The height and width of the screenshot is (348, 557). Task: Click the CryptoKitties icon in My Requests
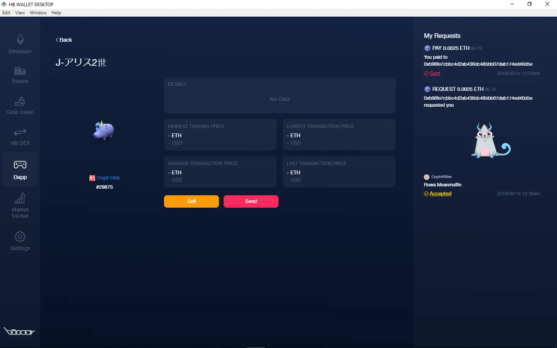[x=426, y=176]
